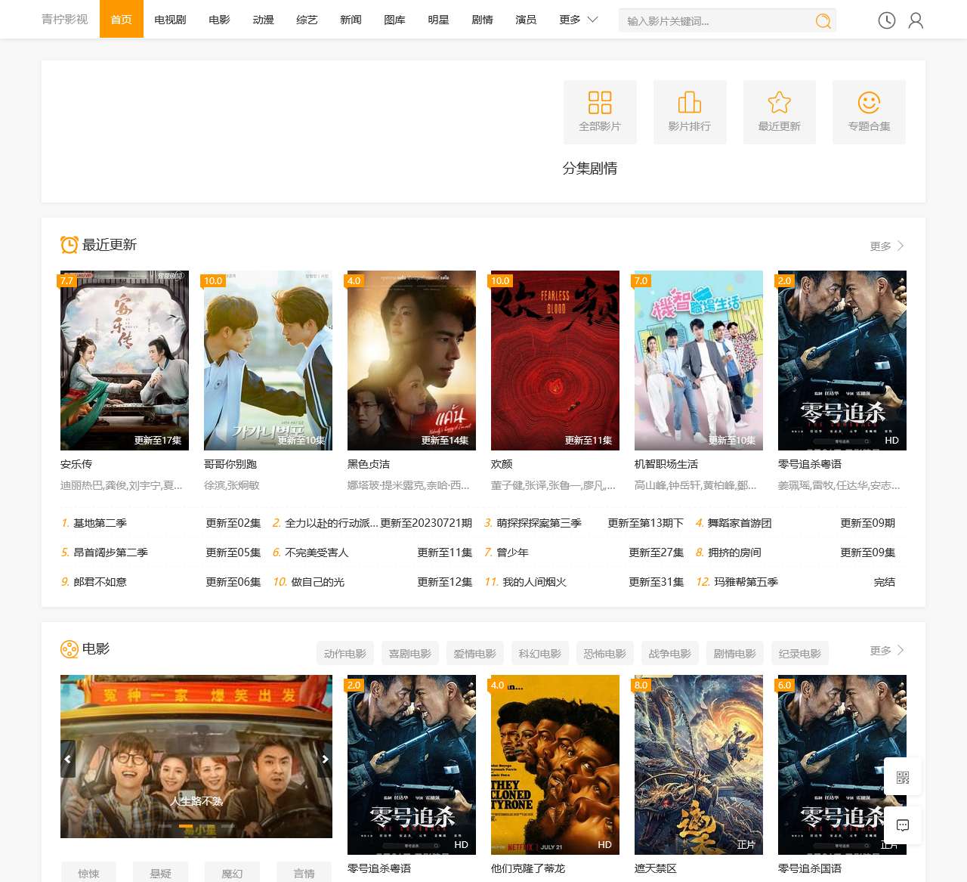This screenshot has width=967, height=882.
Task: Click the 分集剧情 link
Action: 590,169
